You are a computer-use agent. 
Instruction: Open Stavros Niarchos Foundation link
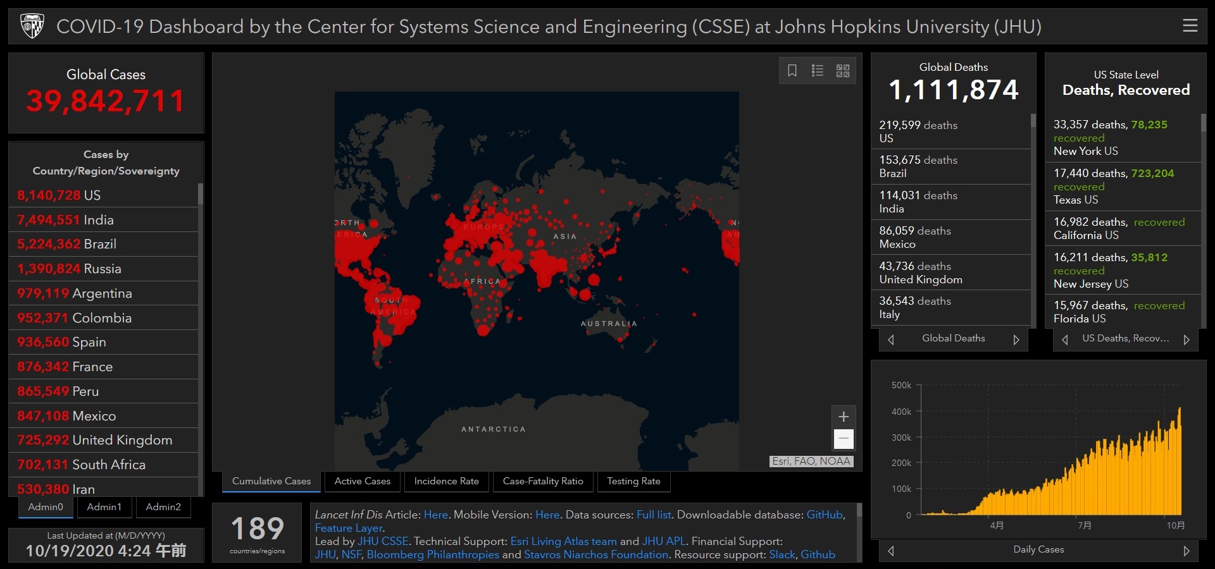[596, 554]
